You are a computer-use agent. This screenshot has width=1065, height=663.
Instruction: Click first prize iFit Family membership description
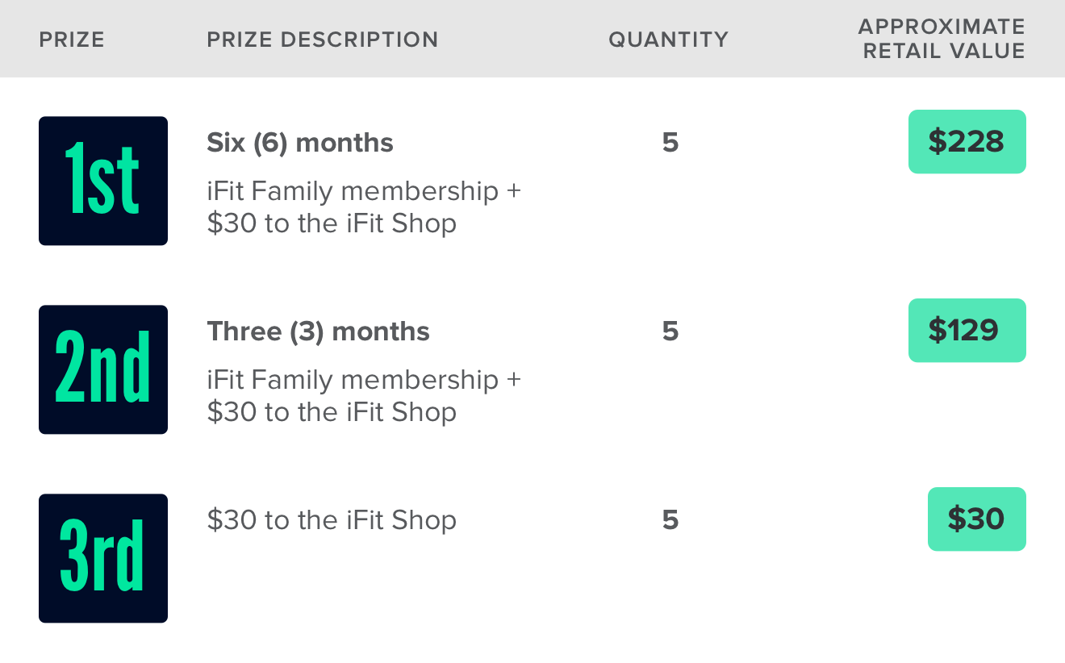tap(363, 207)
